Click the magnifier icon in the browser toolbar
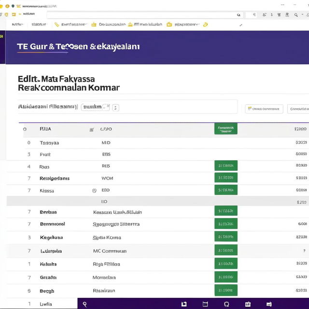The image size is (309, 309). [x=296, y=15]
